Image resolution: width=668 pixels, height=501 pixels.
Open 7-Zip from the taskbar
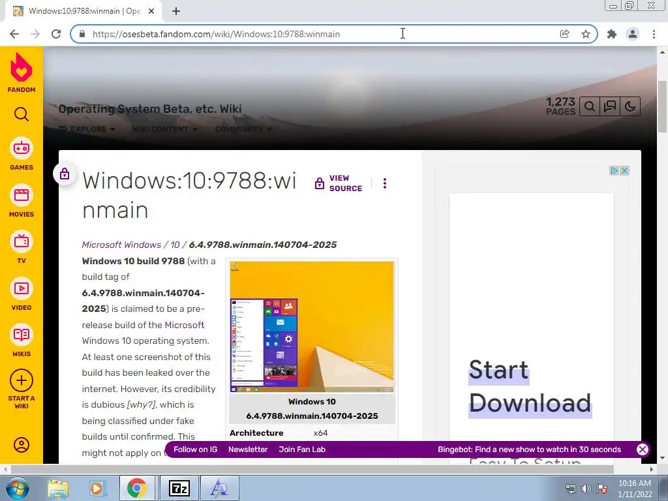coord(179,488)
